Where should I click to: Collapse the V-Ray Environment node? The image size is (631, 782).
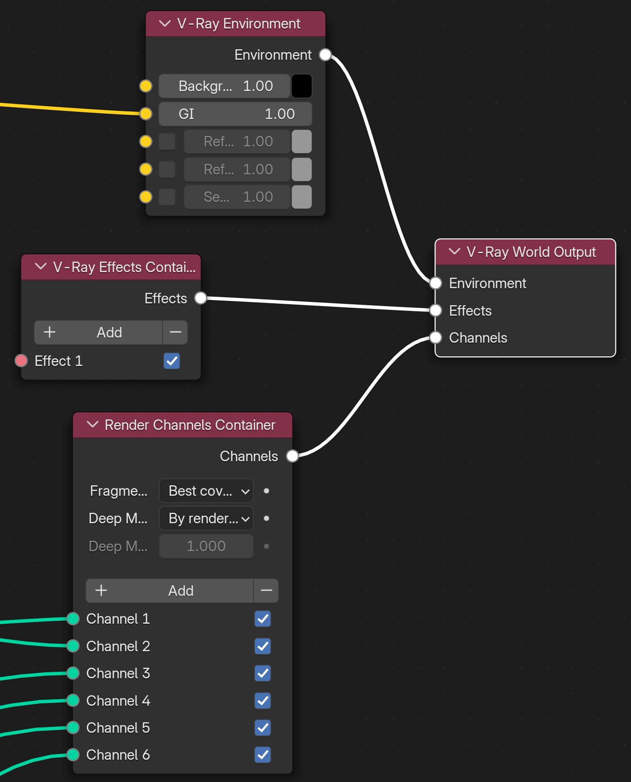[x=164, y=23]
